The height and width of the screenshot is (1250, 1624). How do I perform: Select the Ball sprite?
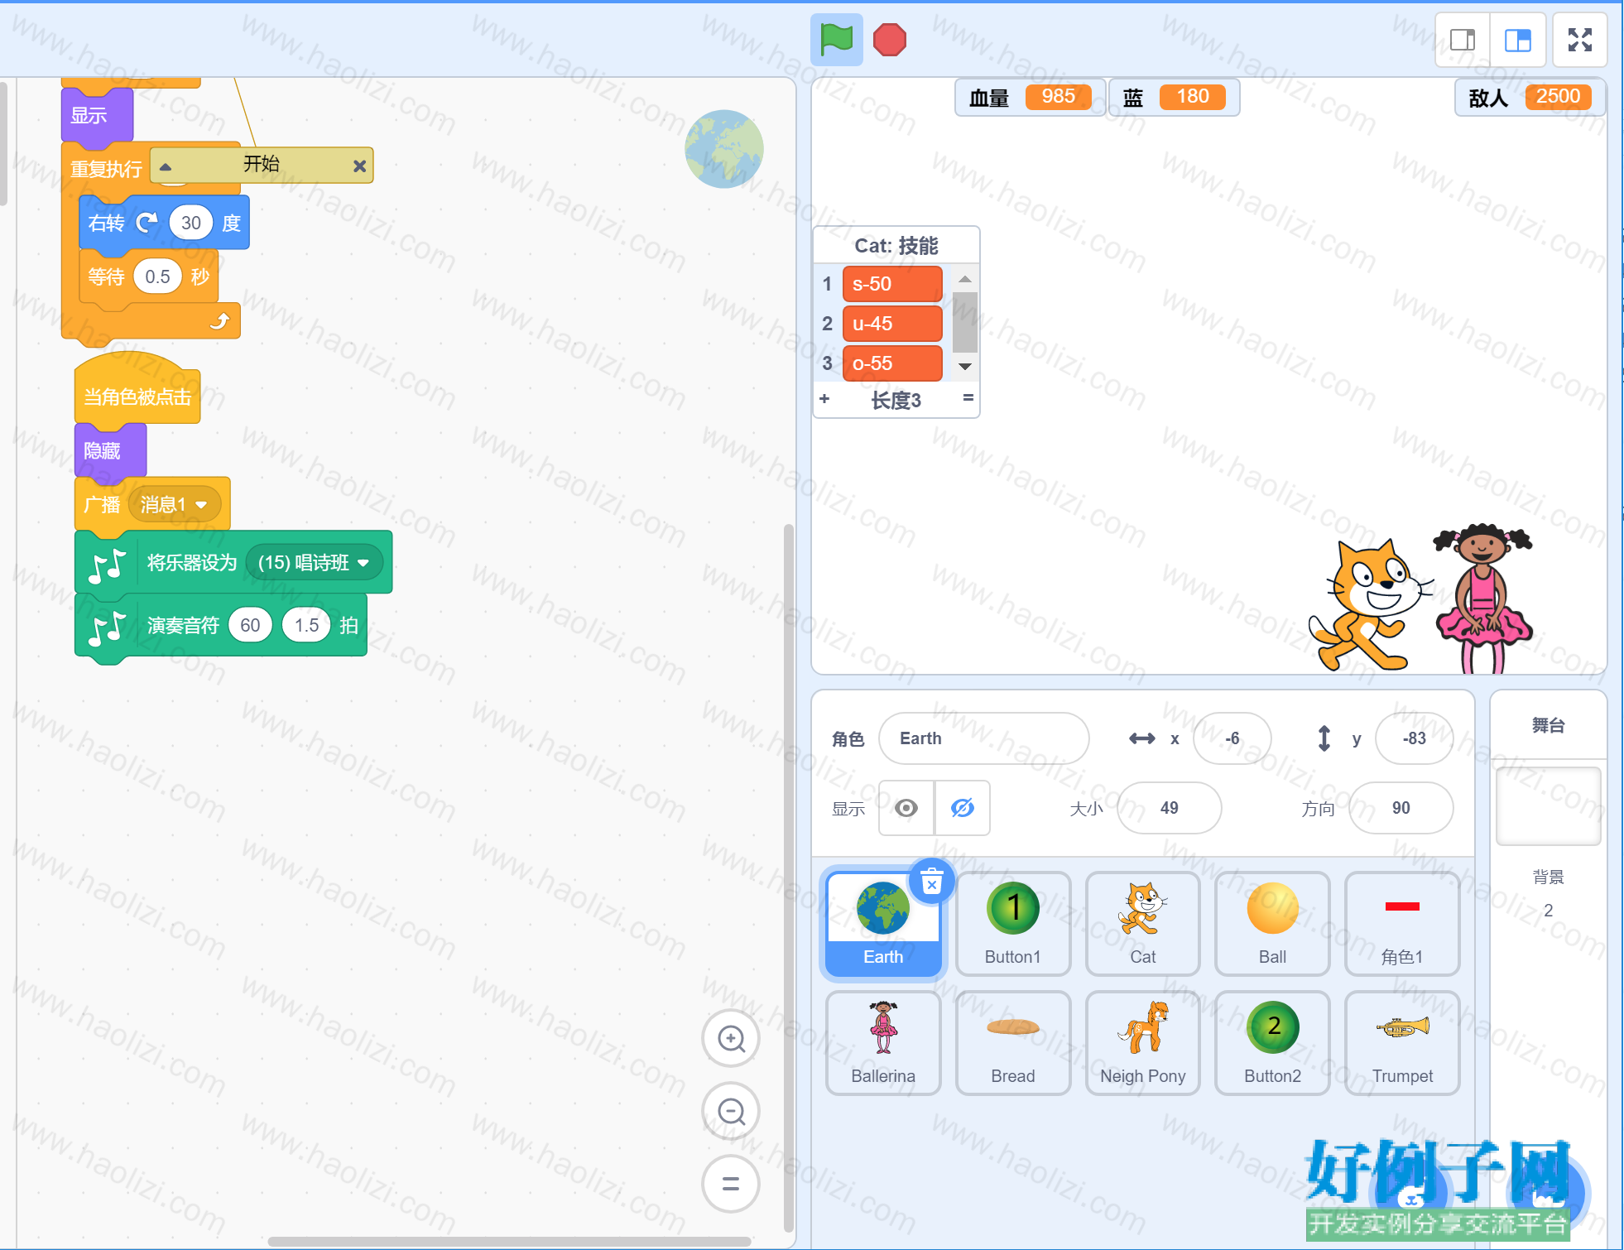(x=1272, y=925)
